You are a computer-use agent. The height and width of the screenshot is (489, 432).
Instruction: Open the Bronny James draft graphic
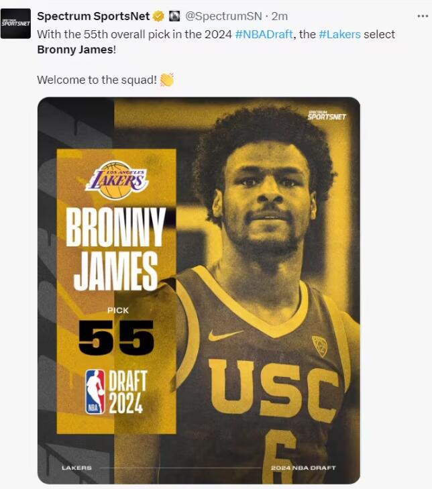tap(199, 290)
